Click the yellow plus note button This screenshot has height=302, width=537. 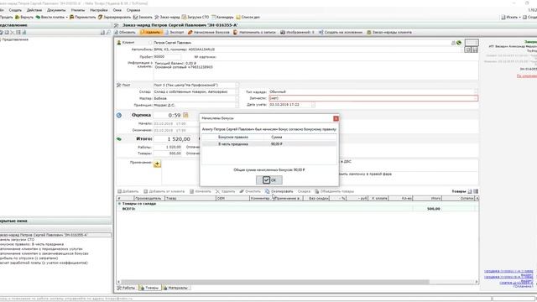click(157, 164)
